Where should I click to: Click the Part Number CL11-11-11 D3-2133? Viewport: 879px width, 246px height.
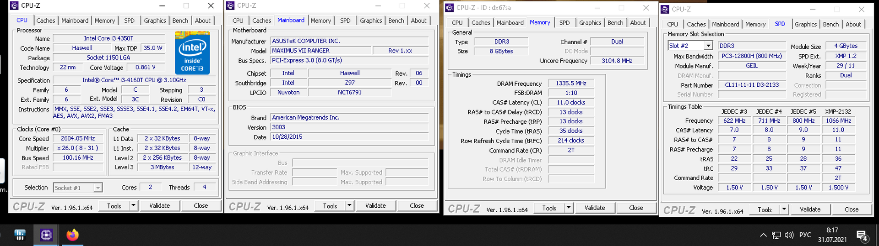(752, 85)
